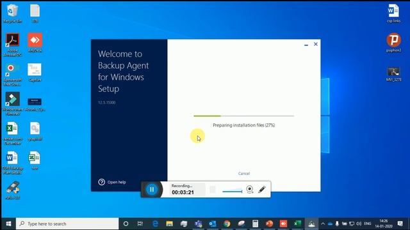Open the notification action center

pos(400,224)
